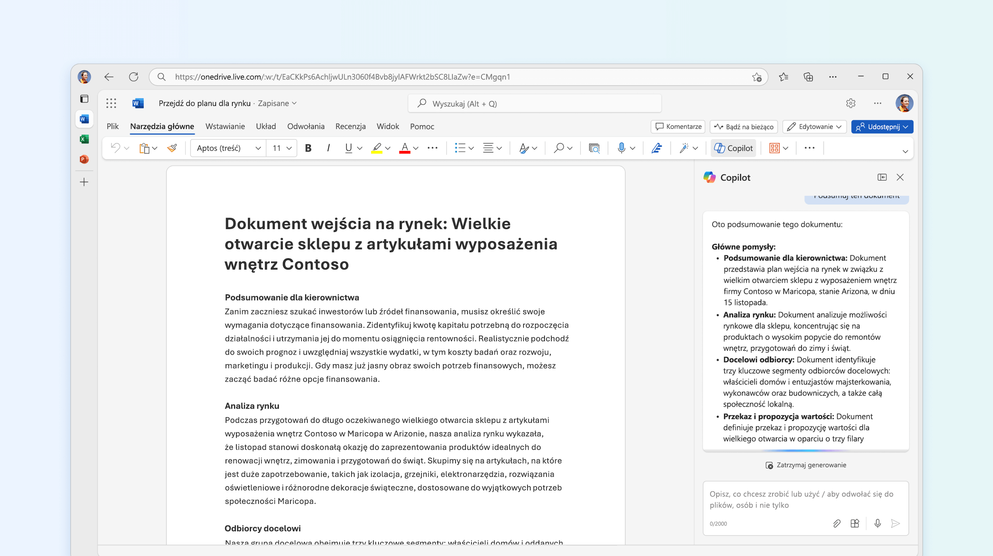Click the browser back arrow

[109, 77]
